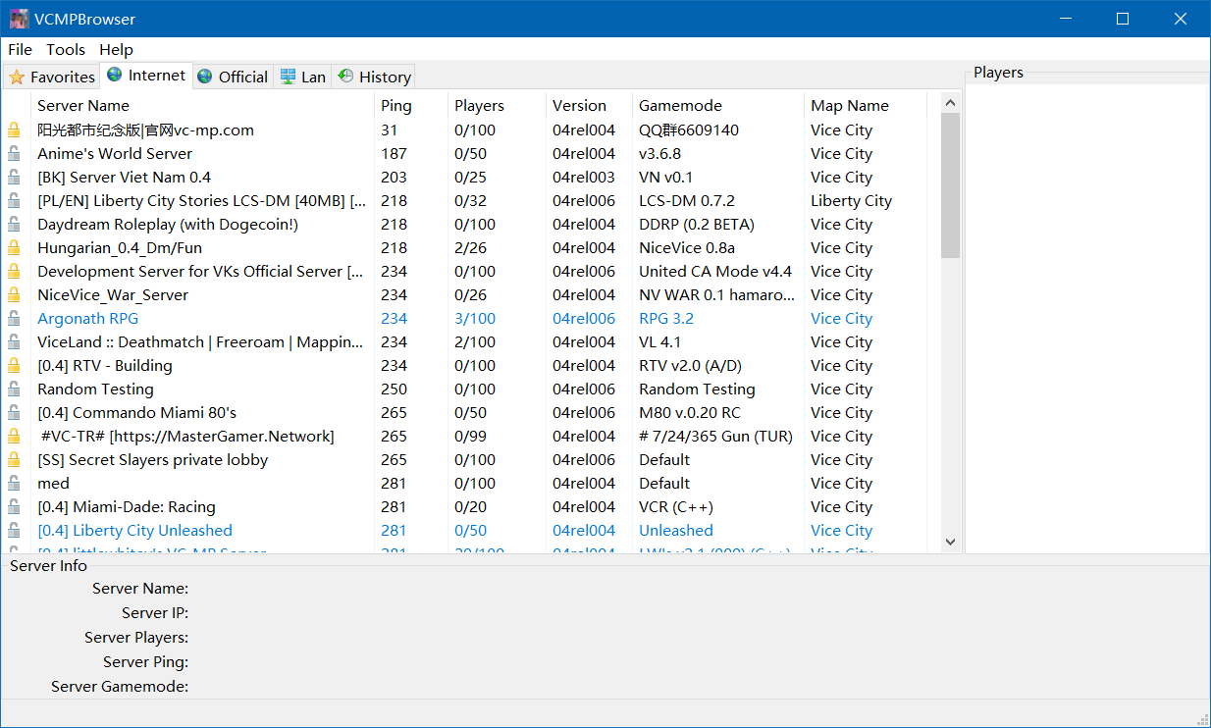1211x728 pixels.
Task: Click the DDRP (0.2 BETA) gamemode cell
Action: pyautogui.click(x=696, y=224)
